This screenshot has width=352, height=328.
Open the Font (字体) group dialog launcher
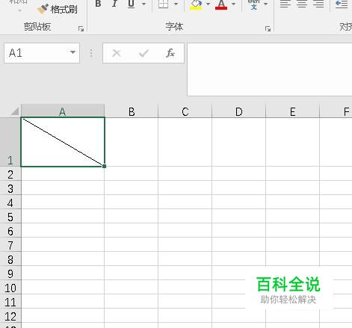tap(268, 29)
